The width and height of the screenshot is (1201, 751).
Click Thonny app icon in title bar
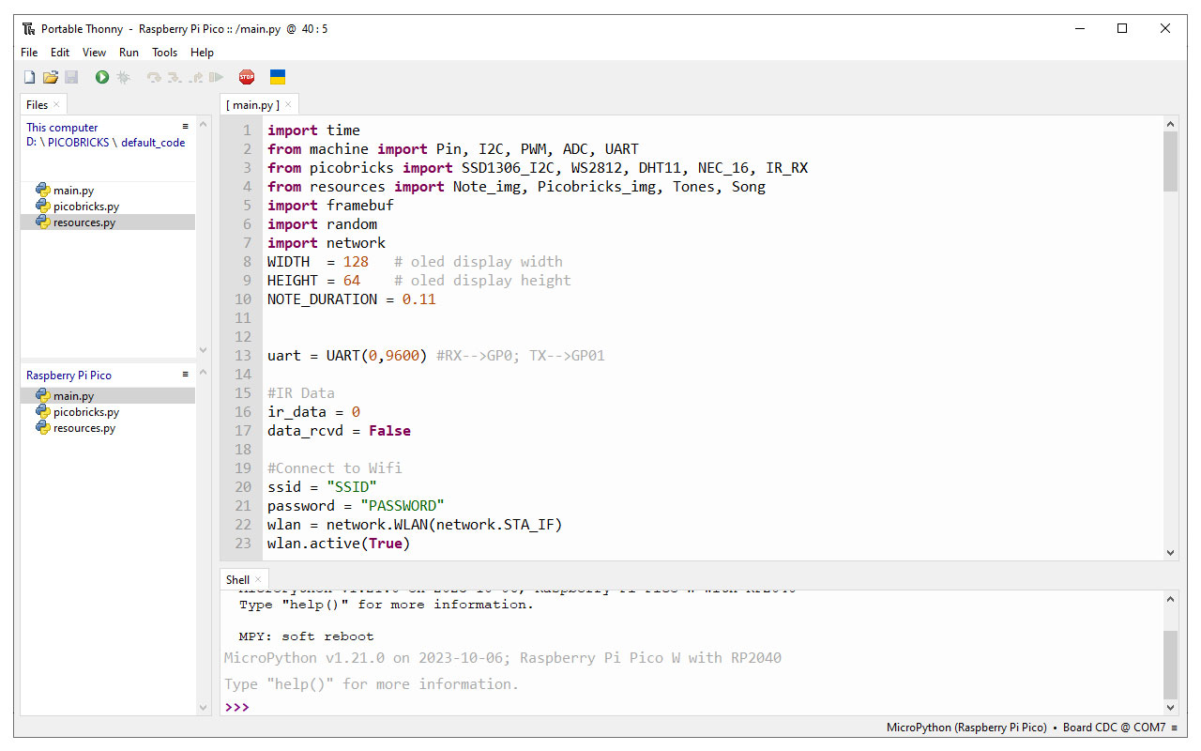[28, 28]
